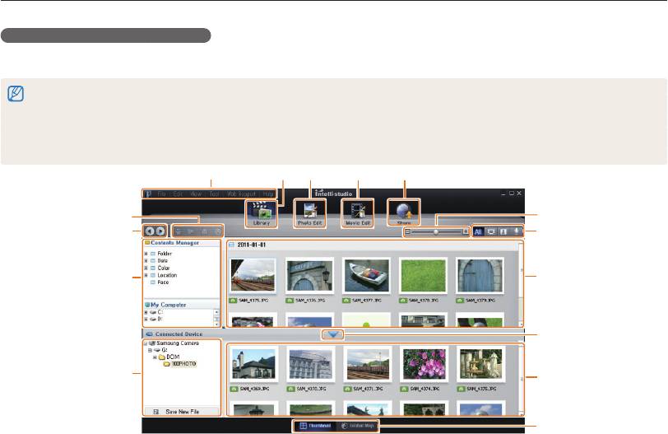Click Save New File button
This screenshot has height=434, width=668.
(x=181, y=410)
